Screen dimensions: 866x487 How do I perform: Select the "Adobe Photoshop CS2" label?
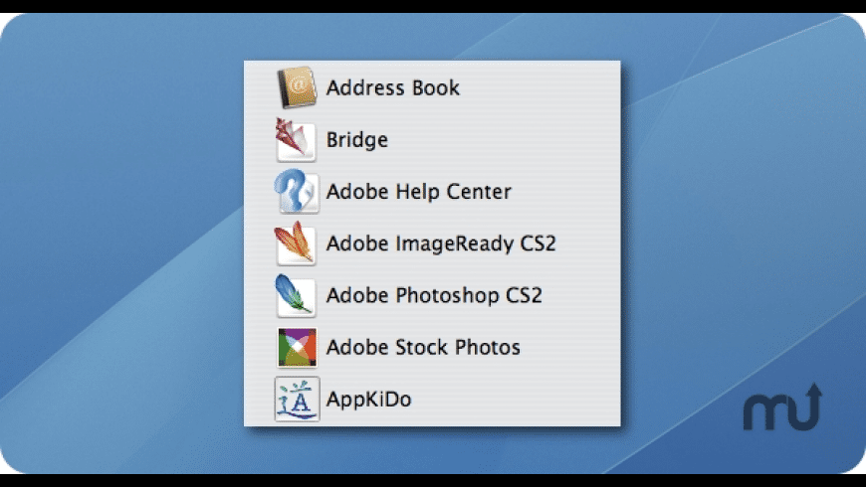434,295
